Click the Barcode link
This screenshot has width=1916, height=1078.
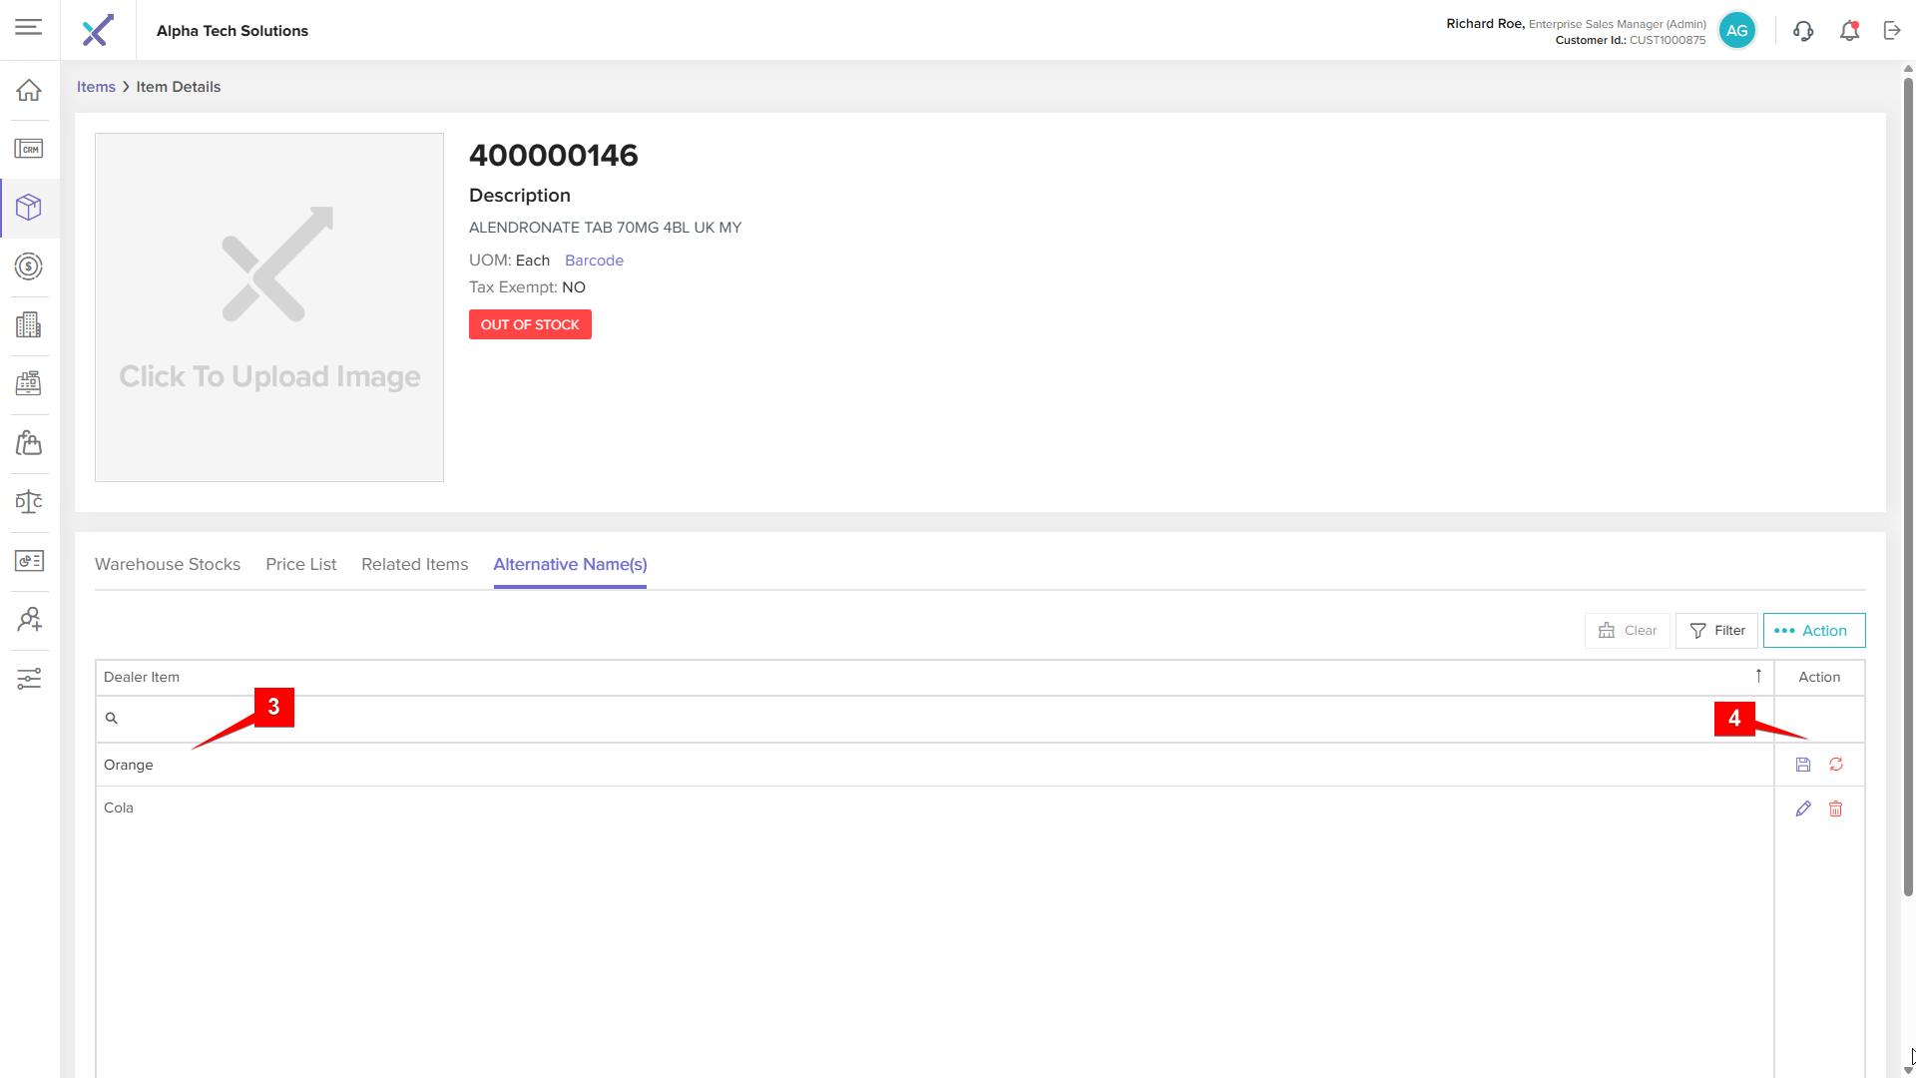[594, 261]
